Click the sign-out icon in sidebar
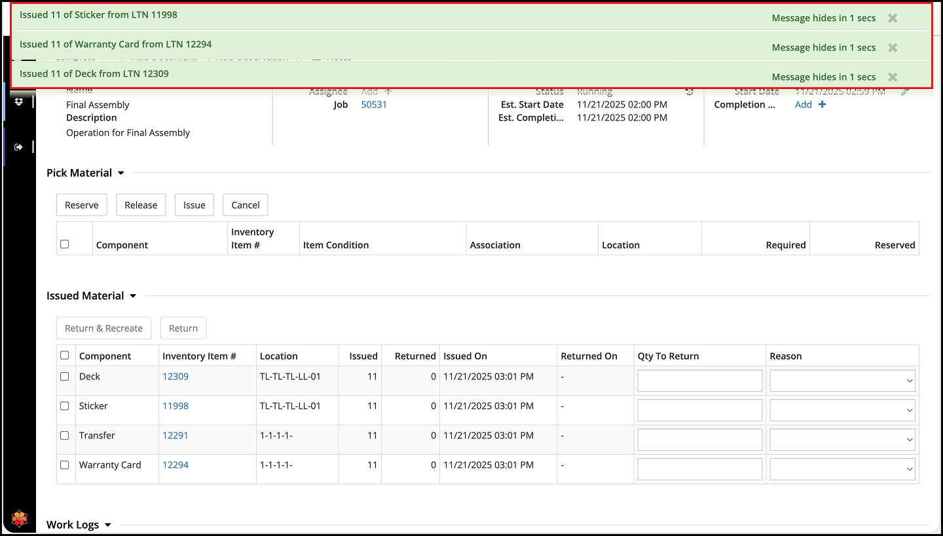943x536 pixels. (19, 147)
